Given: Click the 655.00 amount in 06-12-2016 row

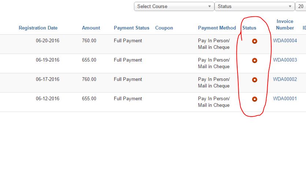Looking at the screenshot, I should point(89,98).
